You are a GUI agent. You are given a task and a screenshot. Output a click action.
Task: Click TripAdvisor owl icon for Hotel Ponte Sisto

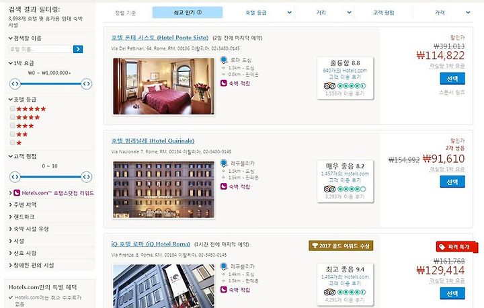(x=329, y=86)
